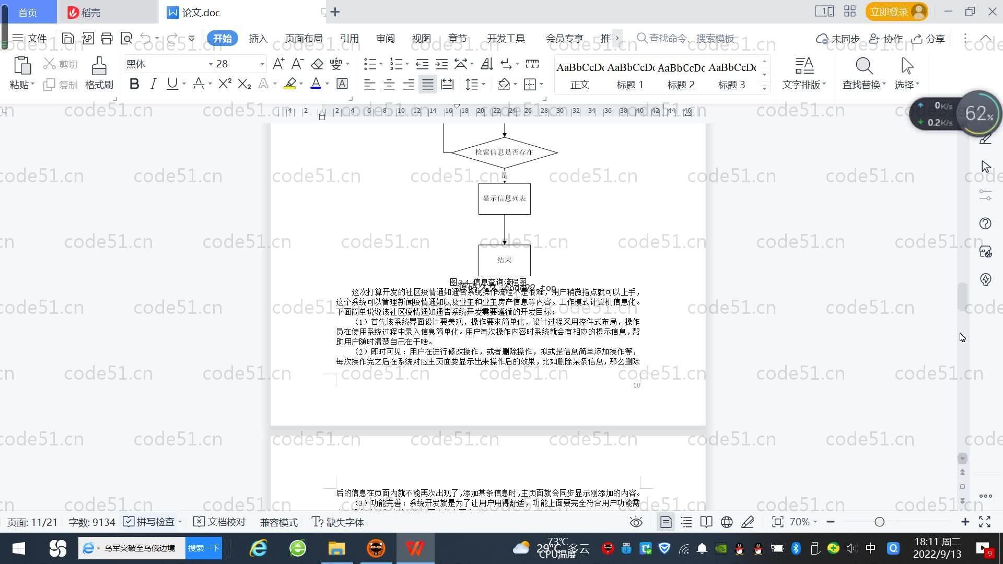Toggle justified alignment button
1003x564 pixels.
(x=428, y=84)
